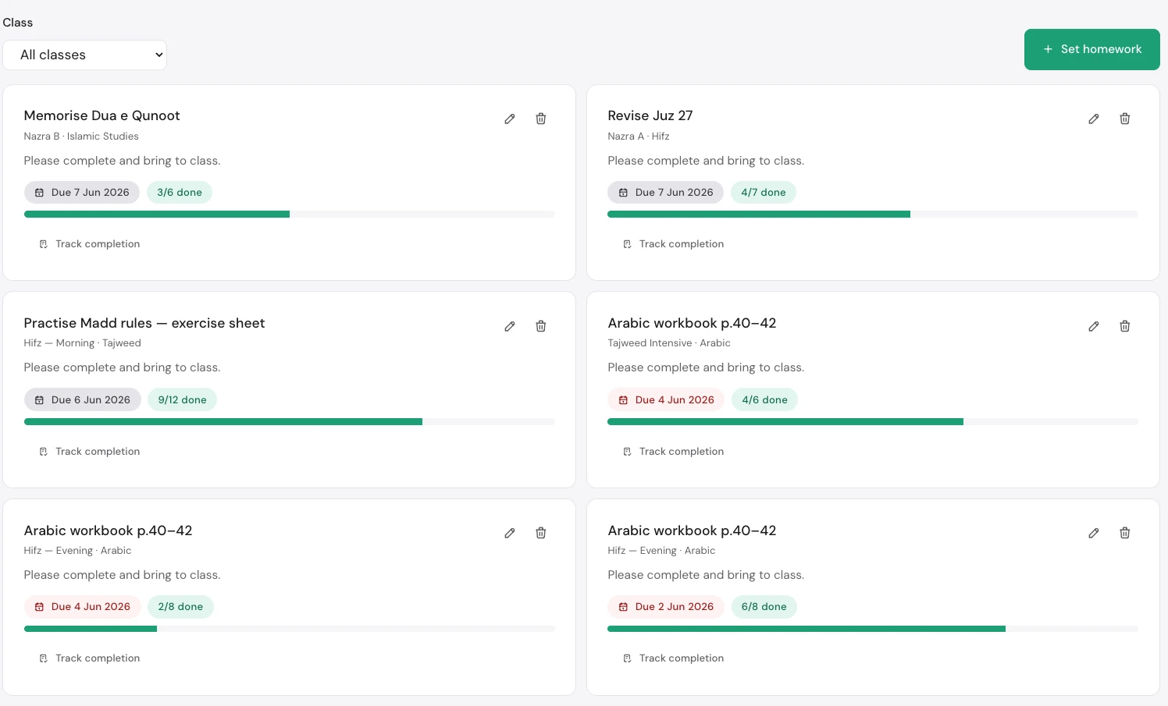The image size is (1168, 706).
Task: Delete the Arabic workbook card with 2/8 done
Action: (x=541, y=533)
